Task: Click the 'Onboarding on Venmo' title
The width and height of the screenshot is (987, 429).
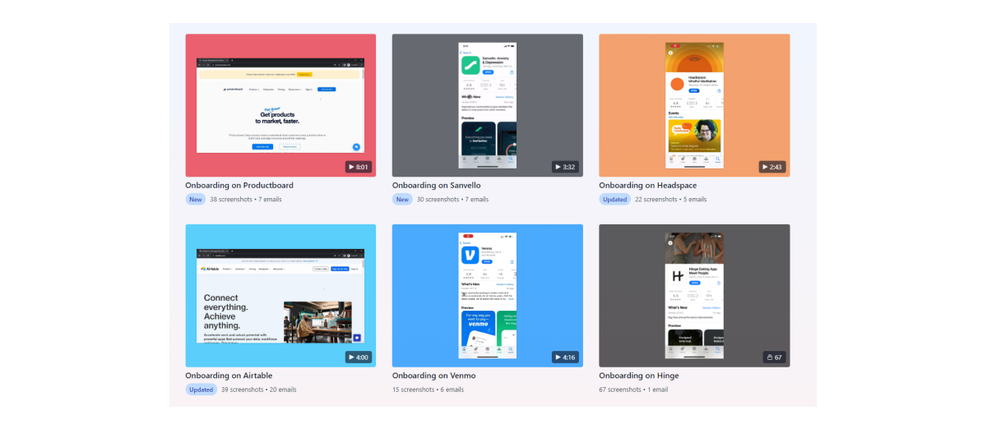Action: 433,376
